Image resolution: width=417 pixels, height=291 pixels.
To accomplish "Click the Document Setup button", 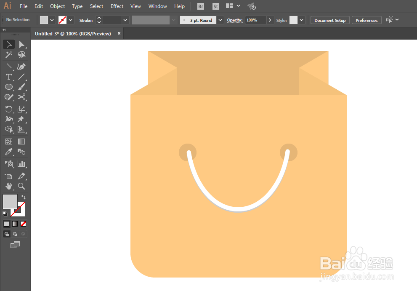I will point(330,20).
